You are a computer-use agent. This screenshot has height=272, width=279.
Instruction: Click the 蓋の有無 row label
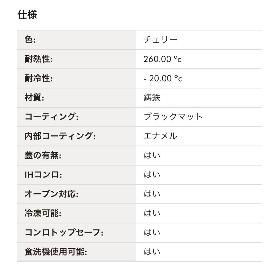(x=43, y=155)
